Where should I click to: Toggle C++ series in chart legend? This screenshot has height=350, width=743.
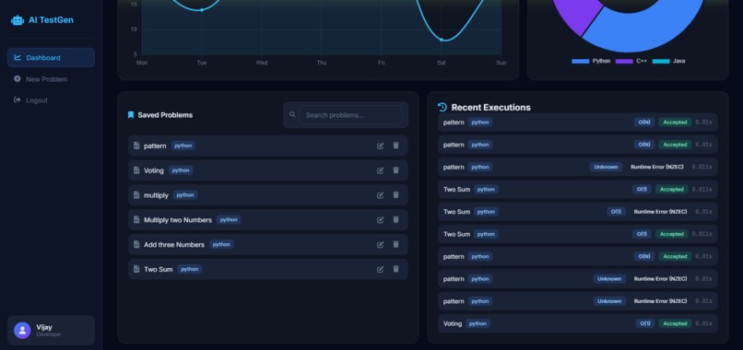pyautogui.click(x=631, y=61)
